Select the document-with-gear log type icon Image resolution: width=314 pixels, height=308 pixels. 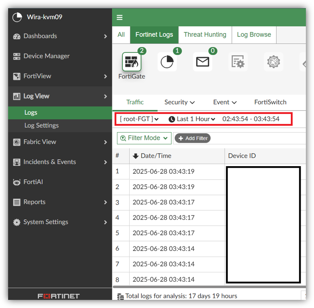tap(238, 62)
